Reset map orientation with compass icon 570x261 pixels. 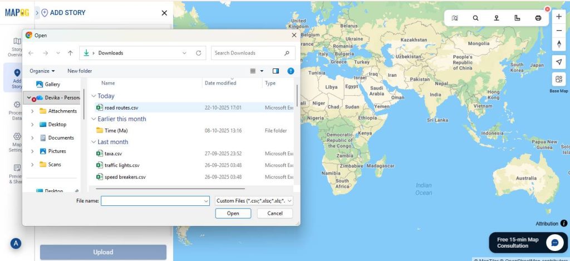pyautogui.click(x=559, y=44)
